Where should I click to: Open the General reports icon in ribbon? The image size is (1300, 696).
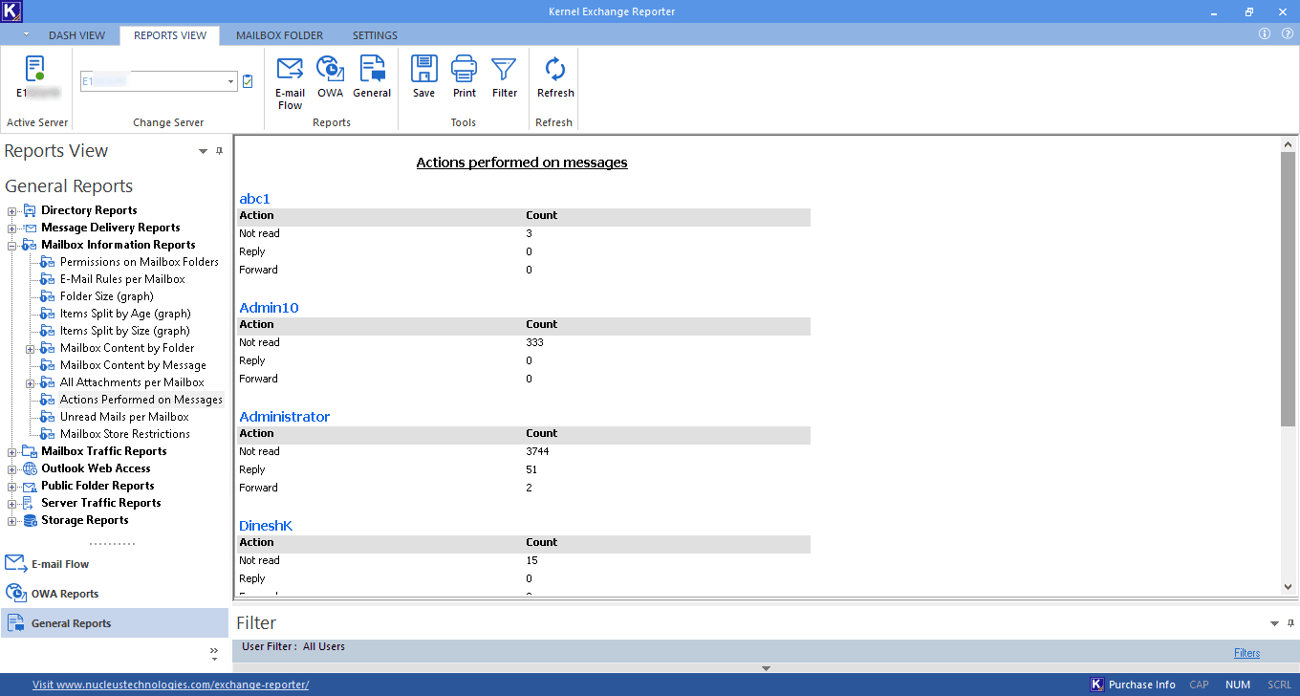point(372,77)
